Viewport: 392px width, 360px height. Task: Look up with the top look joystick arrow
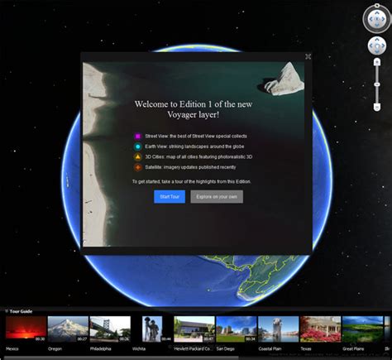(x=377, y=12)
